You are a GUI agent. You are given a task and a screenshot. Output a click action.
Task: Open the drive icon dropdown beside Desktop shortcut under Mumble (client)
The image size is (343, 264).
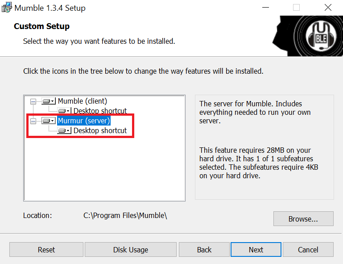(x=64, y=111)
